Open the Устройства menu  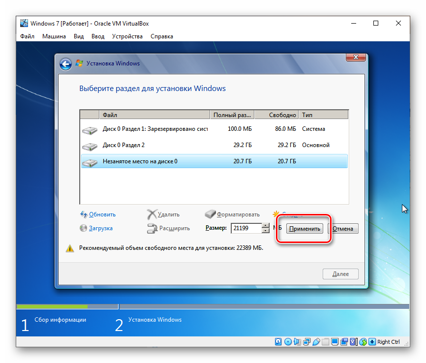(x=127, y=36)
